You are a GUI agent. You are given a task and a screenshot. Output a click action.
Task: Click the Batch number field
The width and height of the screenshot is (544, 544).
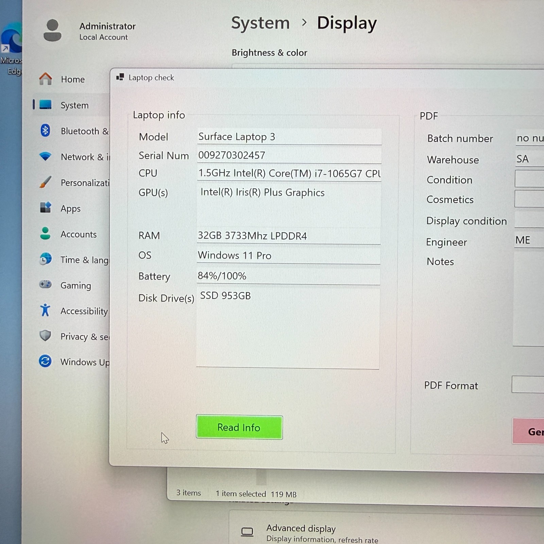pyautogui.click(x=530, y=138)
